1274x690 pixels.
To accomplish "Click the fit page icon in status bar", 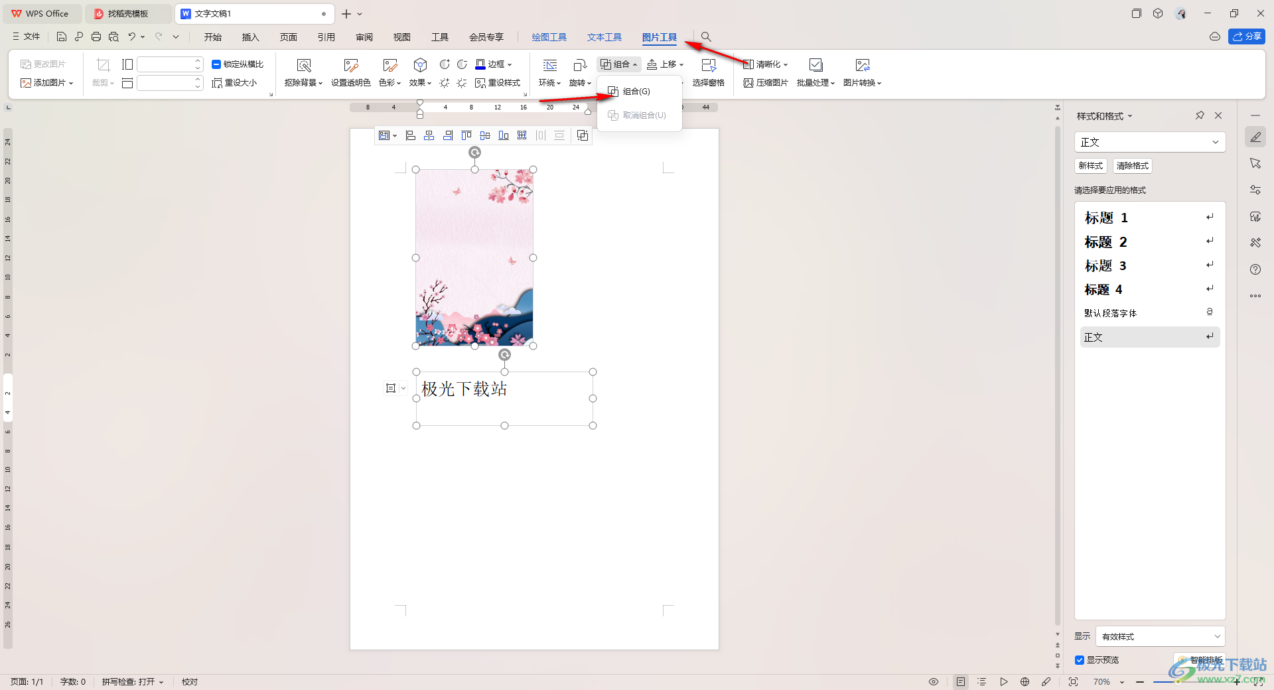I will pyautogui.click(x=1074, y=681).
